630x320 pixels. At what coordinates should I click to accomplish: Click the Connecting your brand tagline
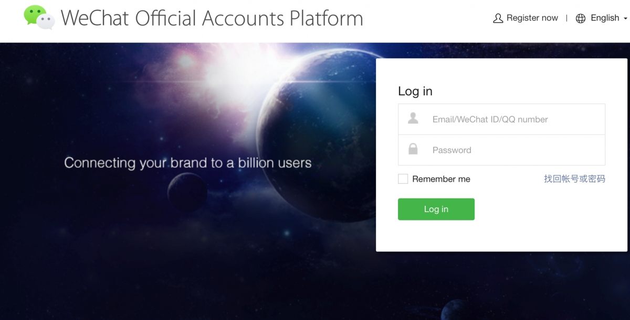(187, 163)
